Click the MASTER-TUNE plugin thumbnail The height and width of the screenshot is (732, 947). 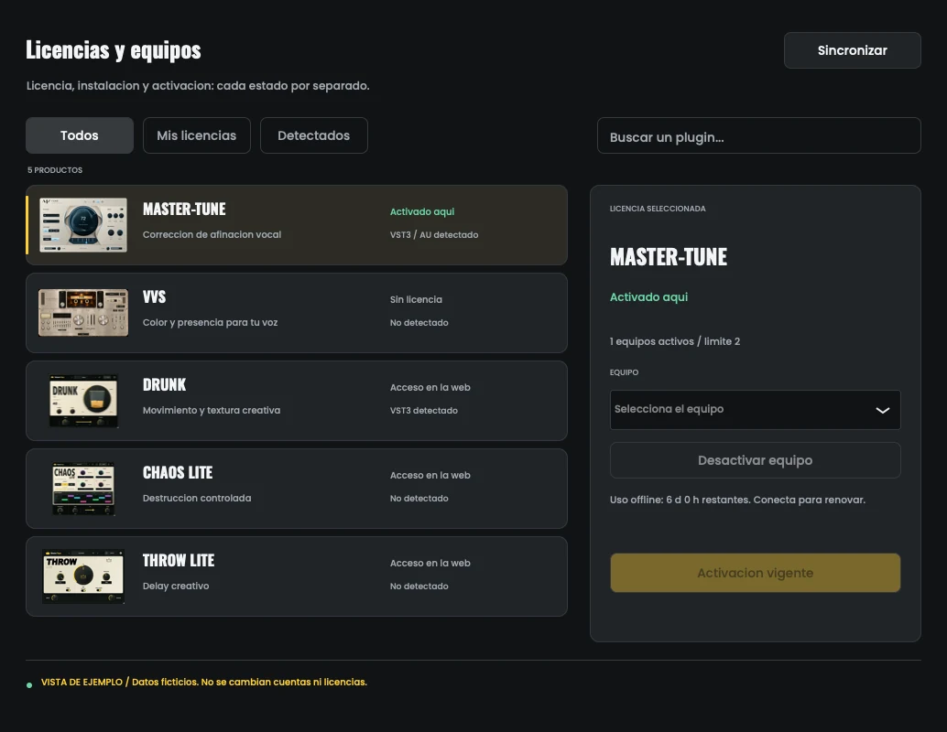point(83,225)
